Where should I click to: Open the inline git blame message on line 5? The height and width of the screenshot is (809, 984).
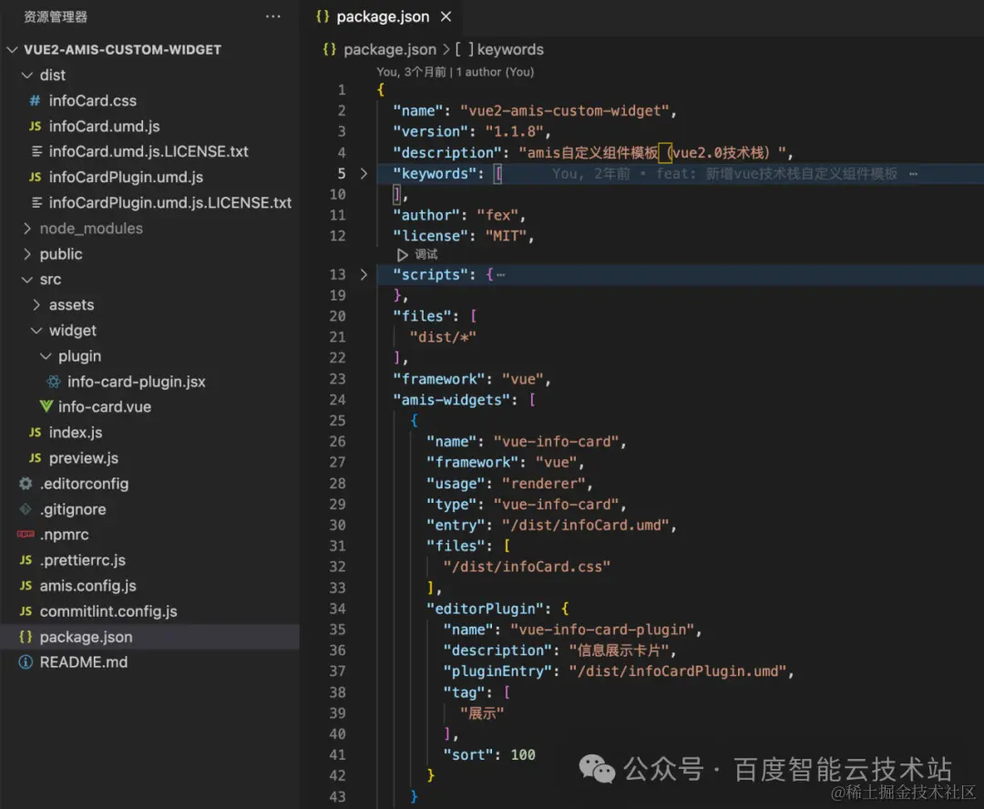[725, 173]
